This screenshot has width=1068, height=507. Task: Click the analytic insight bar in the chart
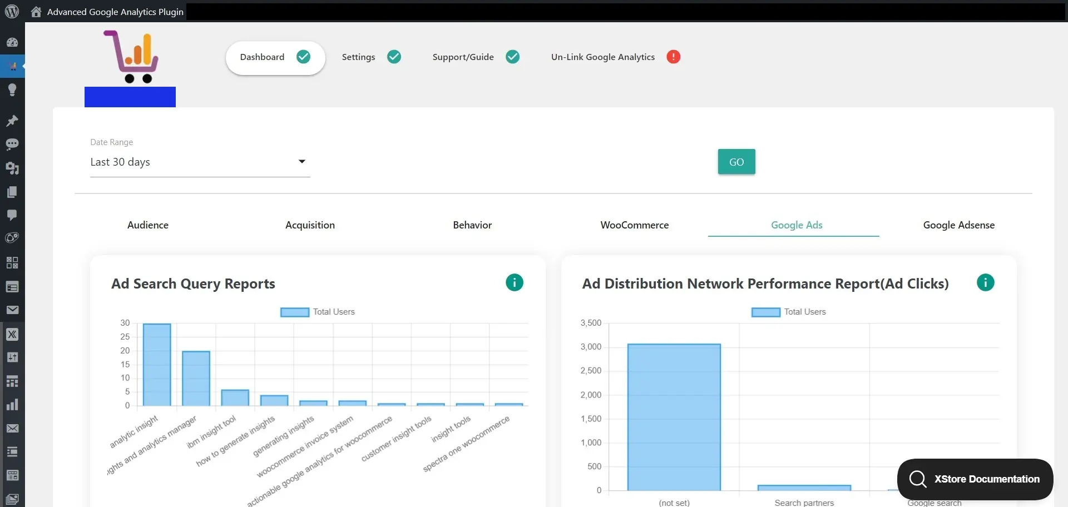[x=157, y=365]
